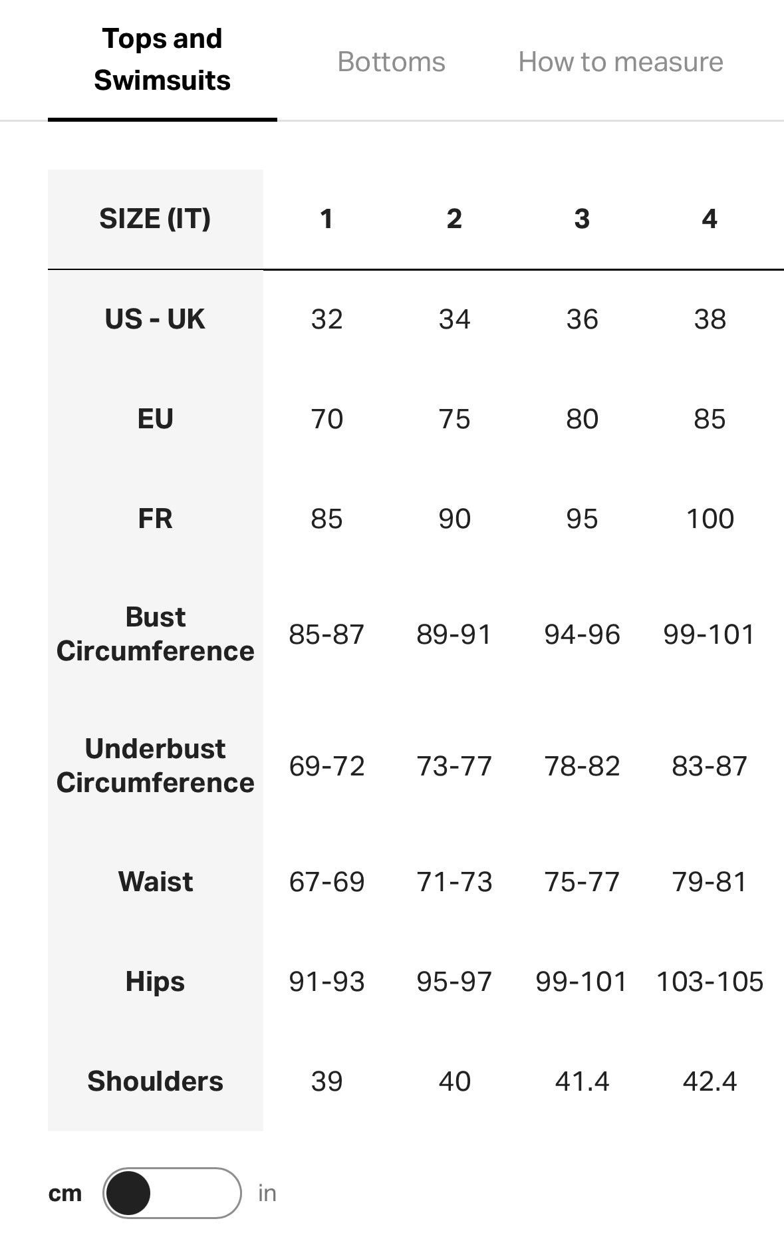
Task: Select size 2 column header
Action: click(454, 219)
